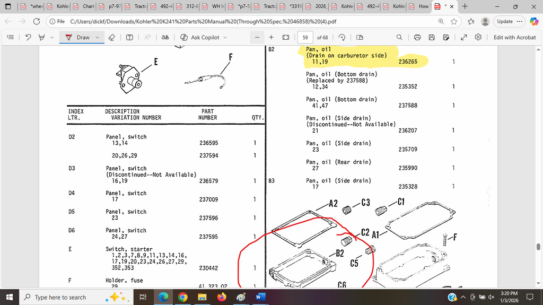
Task: Click the scrollbar down arrow
Action: (x=538, y=283)
